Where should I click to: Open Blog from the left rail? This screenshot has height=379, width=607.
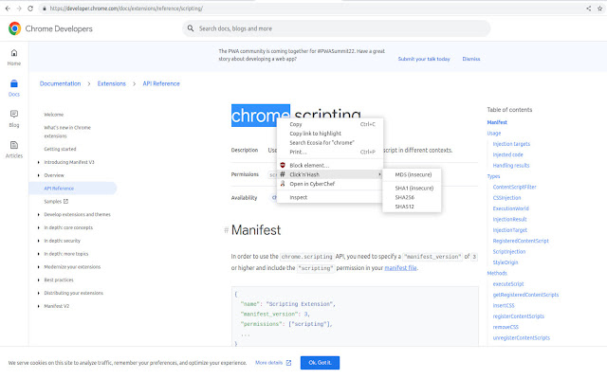coord(14,118)
